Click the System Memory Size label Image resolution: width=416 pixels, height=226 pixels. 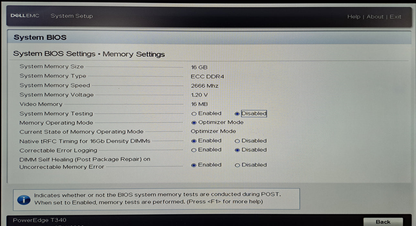pos(51,67)
